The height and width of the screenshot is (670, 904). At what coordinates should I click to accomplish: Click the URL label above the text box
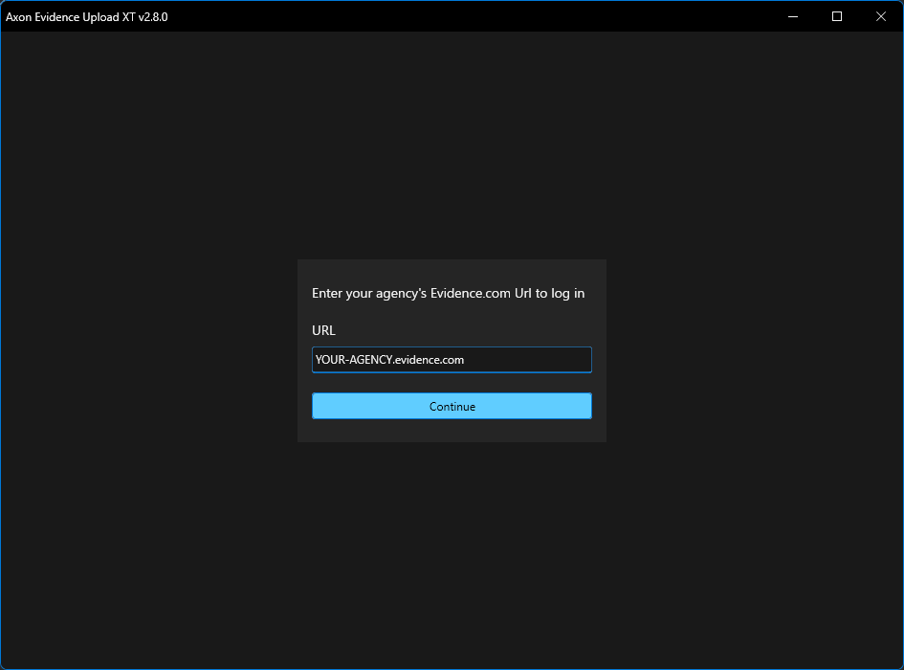[x=323, y=330]
